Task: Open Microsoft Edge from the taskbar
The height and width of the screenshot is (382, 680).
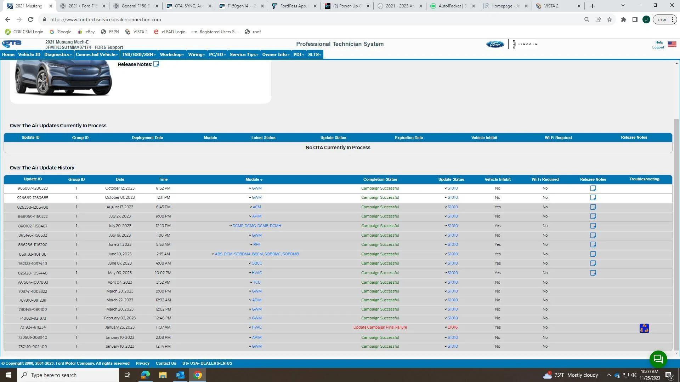Action: pyautogui.click(x=145, y=375)
